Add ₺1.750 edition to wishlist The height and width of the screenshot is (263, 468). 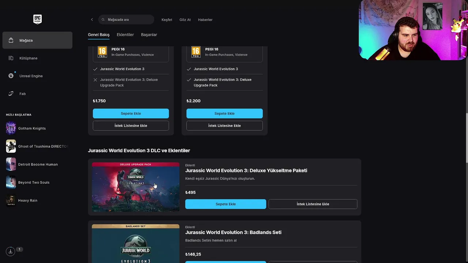(131, 126)
